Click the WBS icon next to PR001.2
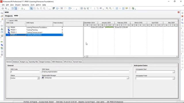This screenshot has height=103, width=184. point(9,32)
